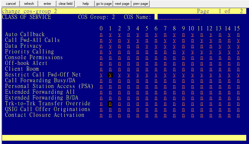The height and width of the screenshot is (144, 249).
Task: Select Personal Station Access value for COS 0
Action: [101, 86]
